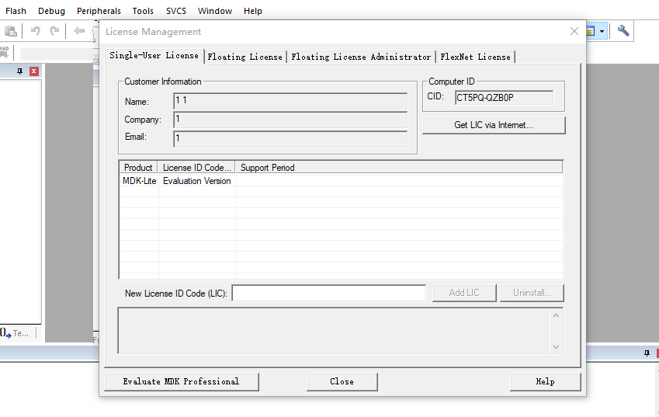Click the Navigate Backwards arrow icon
The image size is (659, 417).
(79, 31)
